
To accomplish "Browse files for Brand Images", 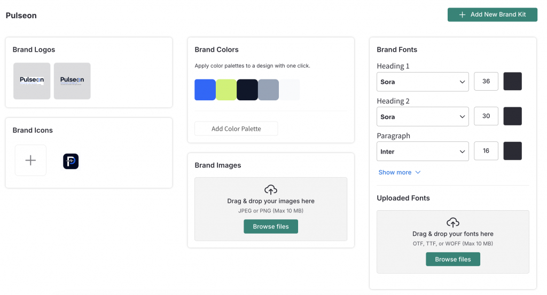I will (x=271, y=226).
